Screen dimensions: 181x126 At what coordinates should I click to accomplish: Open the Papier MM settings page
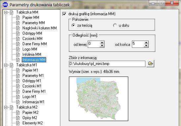pyautogui.click(x=31, y=17)
